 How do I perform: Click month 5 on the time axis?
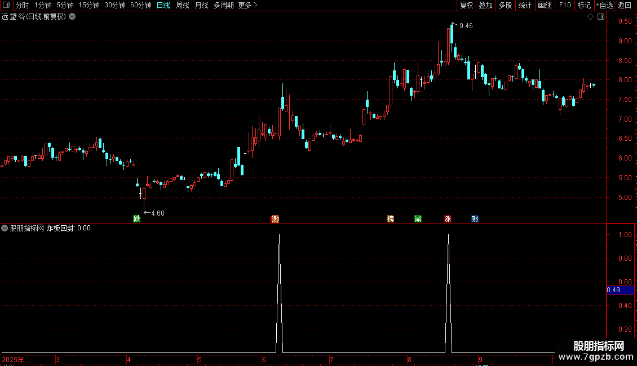pyautogui.click(x=200, y=359)
